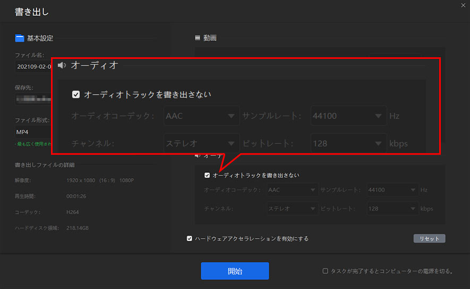
Task: Open small 128 bitrate dropdown in original audio panel
Action: click(392, 208)
